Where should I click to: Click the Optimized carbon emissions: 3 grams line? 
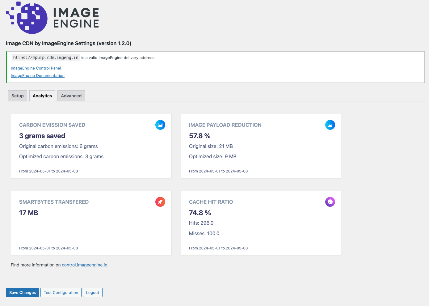tap(61, 156)
